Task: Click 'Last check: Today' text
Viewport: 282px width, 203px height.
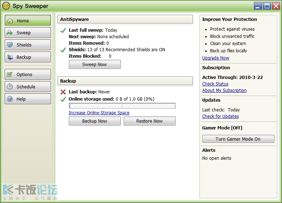Action: click(x=221, y=110)
